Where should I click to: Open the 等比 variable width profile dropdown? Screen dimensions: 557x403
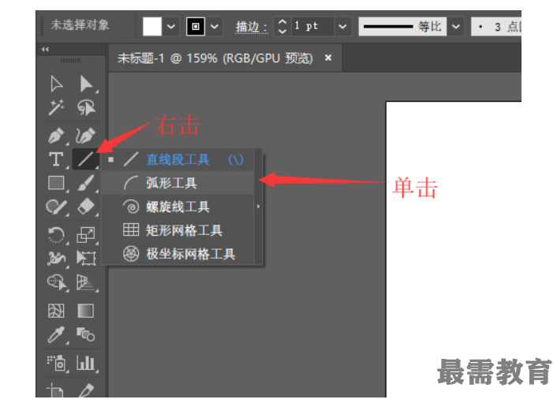click(x=456, y=26)
